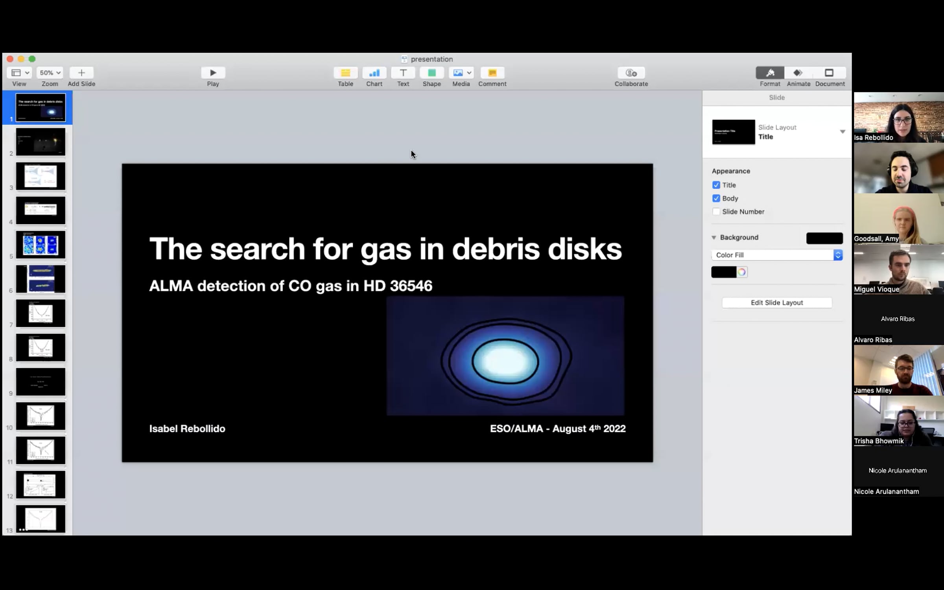Open the 50% Zoom dropdown
This screenshot has height=590, width=944.
pos(50,73)
